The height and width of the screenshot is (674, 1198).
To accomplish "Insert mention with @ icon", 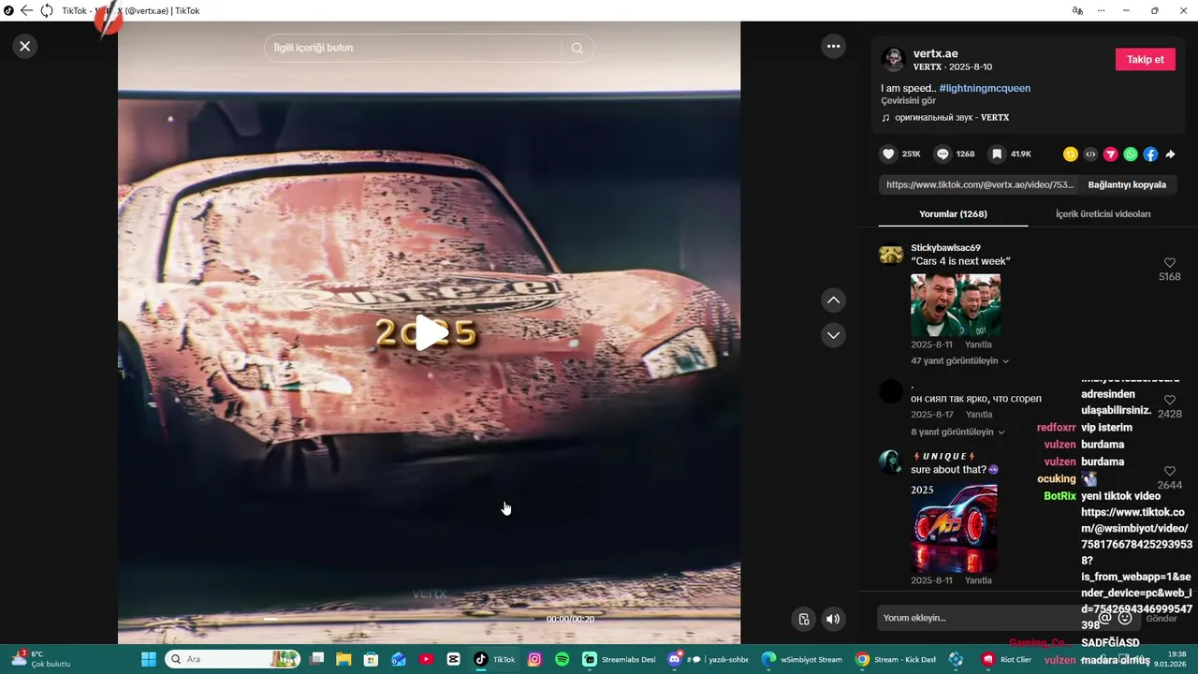I will (1104, 618).
